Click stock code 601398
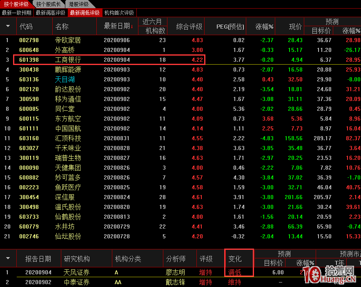 point(29,60)
